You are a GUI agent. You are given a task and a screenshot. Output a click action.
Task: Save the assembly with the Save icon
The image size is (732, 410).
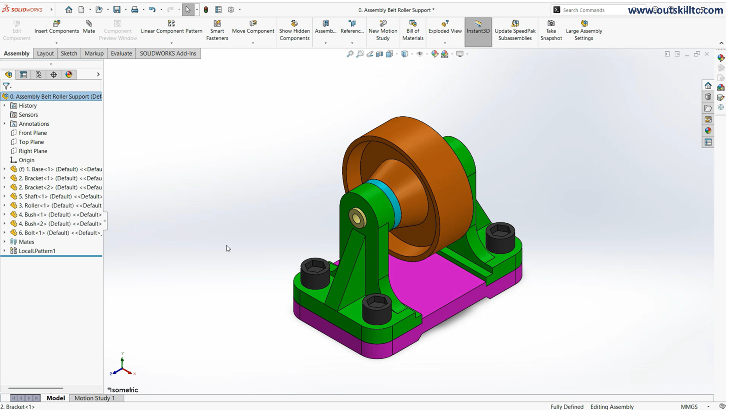click(x=117, y=10)
